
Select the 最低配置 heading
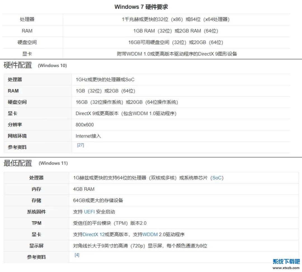(x=18, y=163)
